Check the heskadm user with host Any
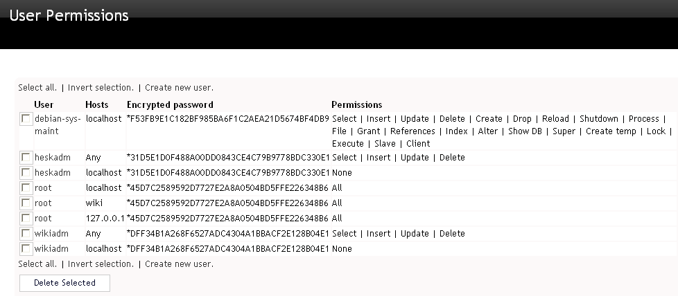678x296 pixels. pyautogui.click(x=26, y=158)
